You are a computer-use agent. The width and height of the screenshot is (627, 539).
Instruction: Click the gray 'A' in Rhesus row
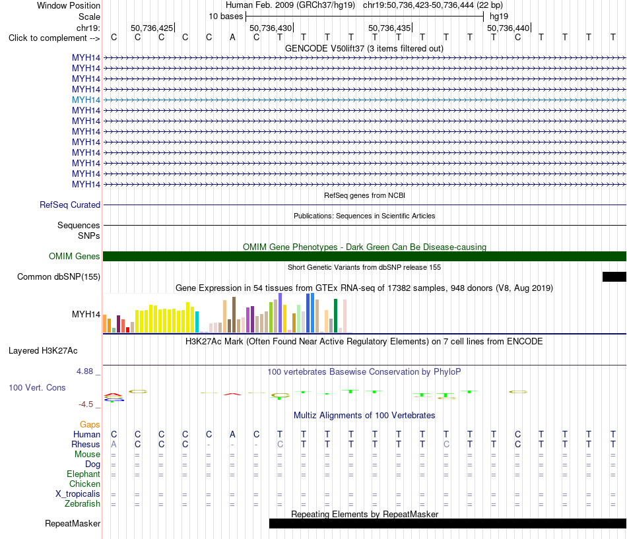(114, 444)
